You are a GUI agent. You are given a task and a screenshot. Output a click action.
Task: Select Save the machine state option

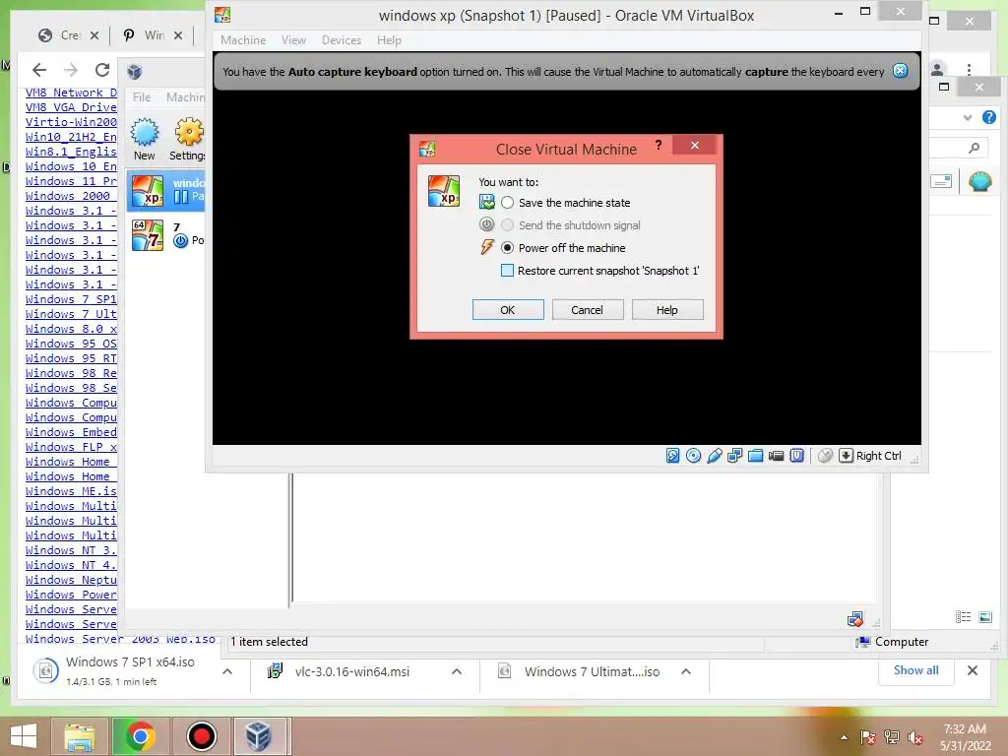pyautogui.click(x=507, y=203)
